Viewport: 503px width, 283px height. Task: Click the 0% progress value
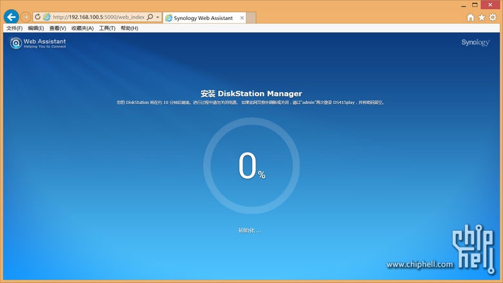(x=252, y=166)
